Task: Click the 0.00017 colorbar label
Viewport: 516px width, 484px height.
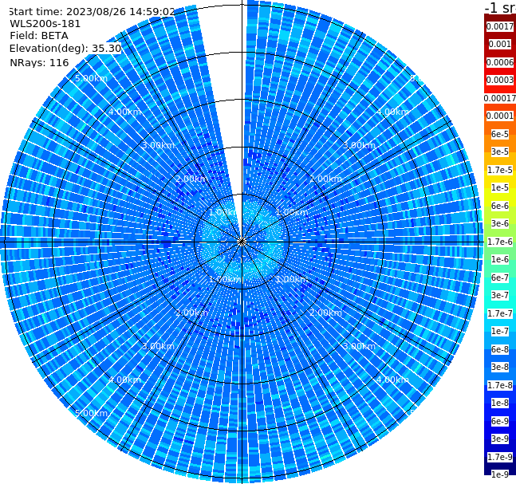Action: click(x=500, y=98)
